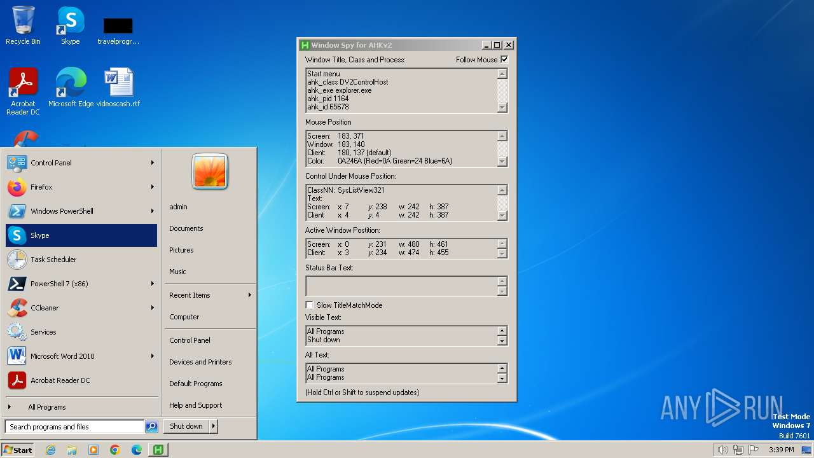Open videoscash.rtf document on desktop
Viewport: 814px width, 458px height.
[118, 87]
